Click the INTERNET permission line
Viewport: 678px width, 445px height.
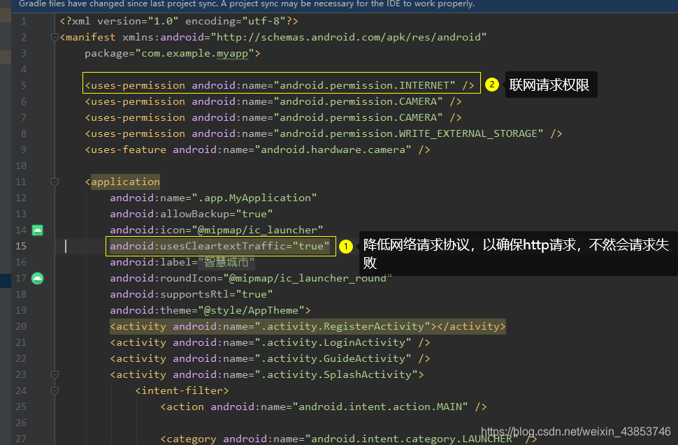(280, 85)
